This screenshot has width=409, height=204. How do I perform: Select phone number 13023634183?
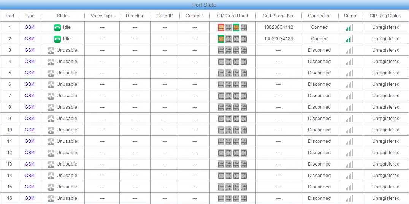[x=278, y=39]
